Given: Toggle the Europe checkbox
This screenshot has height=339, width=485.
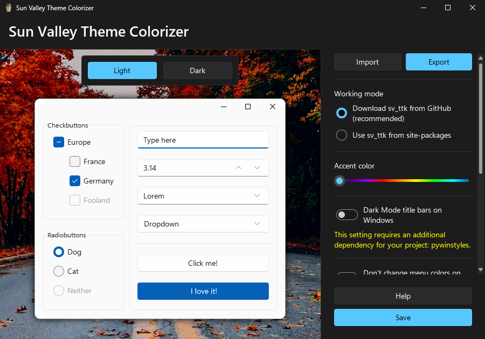Looking at the screenshot, I should pos(59,143).
